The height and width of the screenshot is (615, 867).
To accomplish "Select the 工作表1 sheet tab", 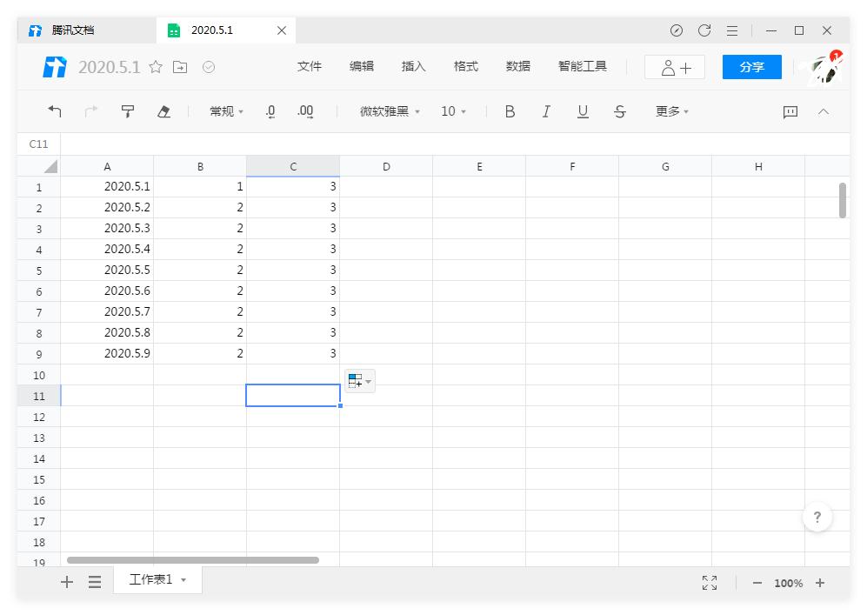I will [152, 579].
